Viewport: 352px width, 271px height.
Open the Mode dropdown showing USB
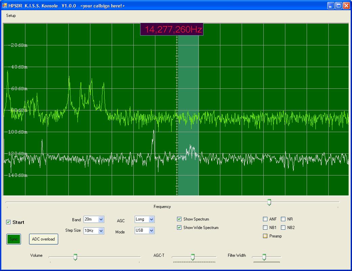pos(151,231)
